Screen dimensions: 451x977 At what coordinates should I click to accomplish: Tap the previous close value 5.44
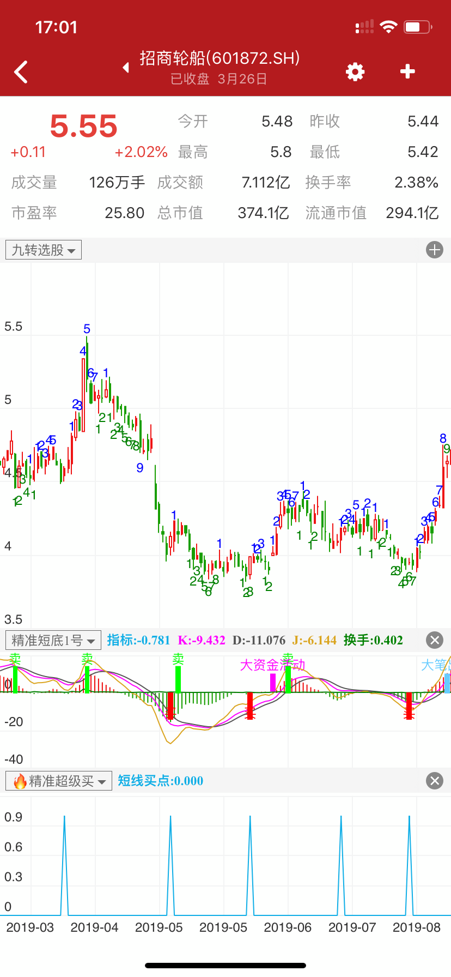pyautogui.click(x=423, y=121)
